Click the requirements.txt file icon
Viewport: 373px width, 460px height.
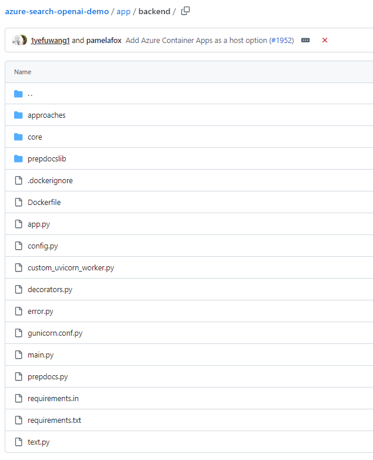18,420
